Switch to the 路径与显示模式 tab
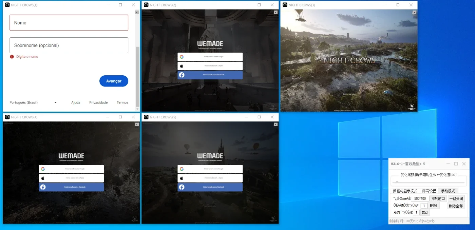This screenshot has width=475, height=230. [x=405, y=191]
